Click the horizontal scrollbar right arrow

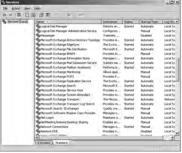(173, 138)
